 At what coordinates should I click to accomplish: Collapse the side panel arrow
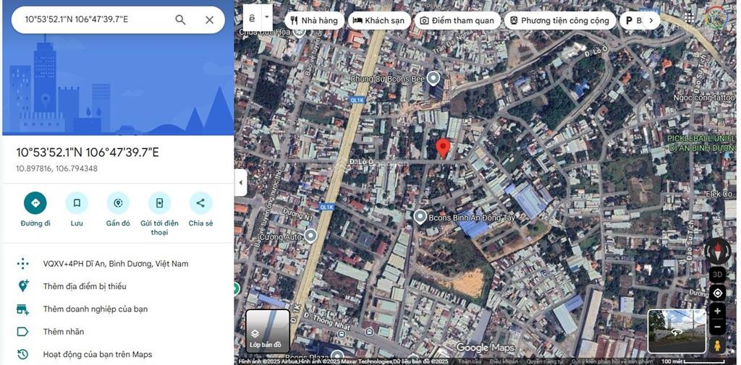[240, 183]
